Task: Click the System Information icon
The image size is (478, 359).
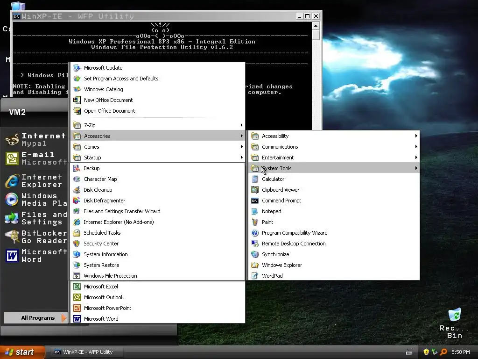Action: pos(77,254)
